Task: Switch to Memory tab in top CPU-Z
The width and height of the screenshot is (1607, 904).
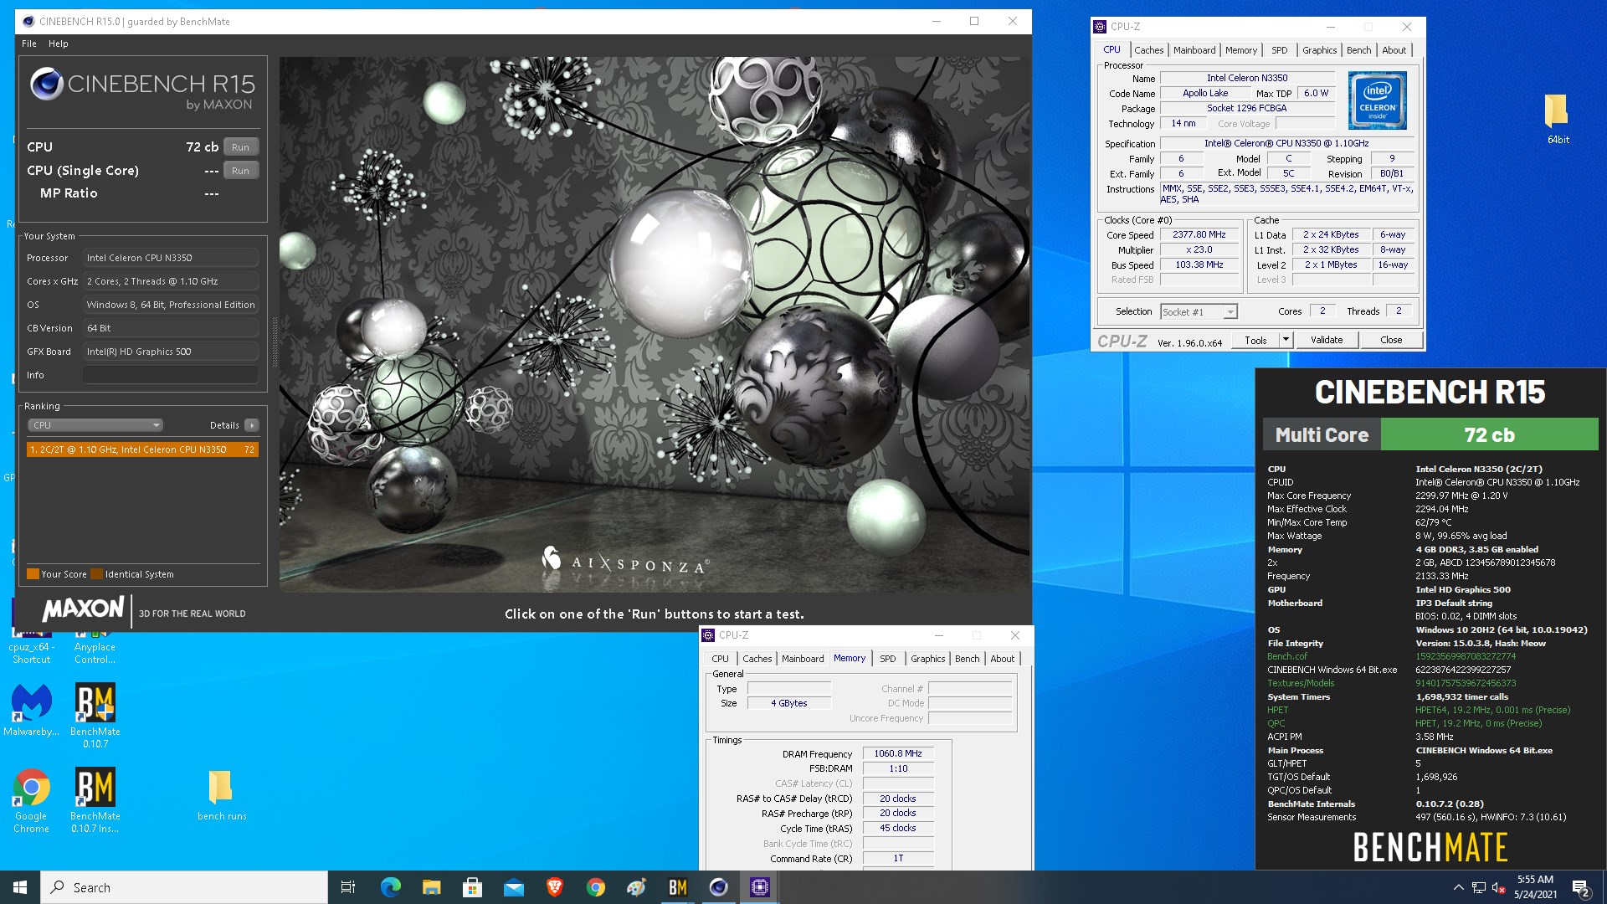Action: pyautogui.click(x=1240, y=50)
